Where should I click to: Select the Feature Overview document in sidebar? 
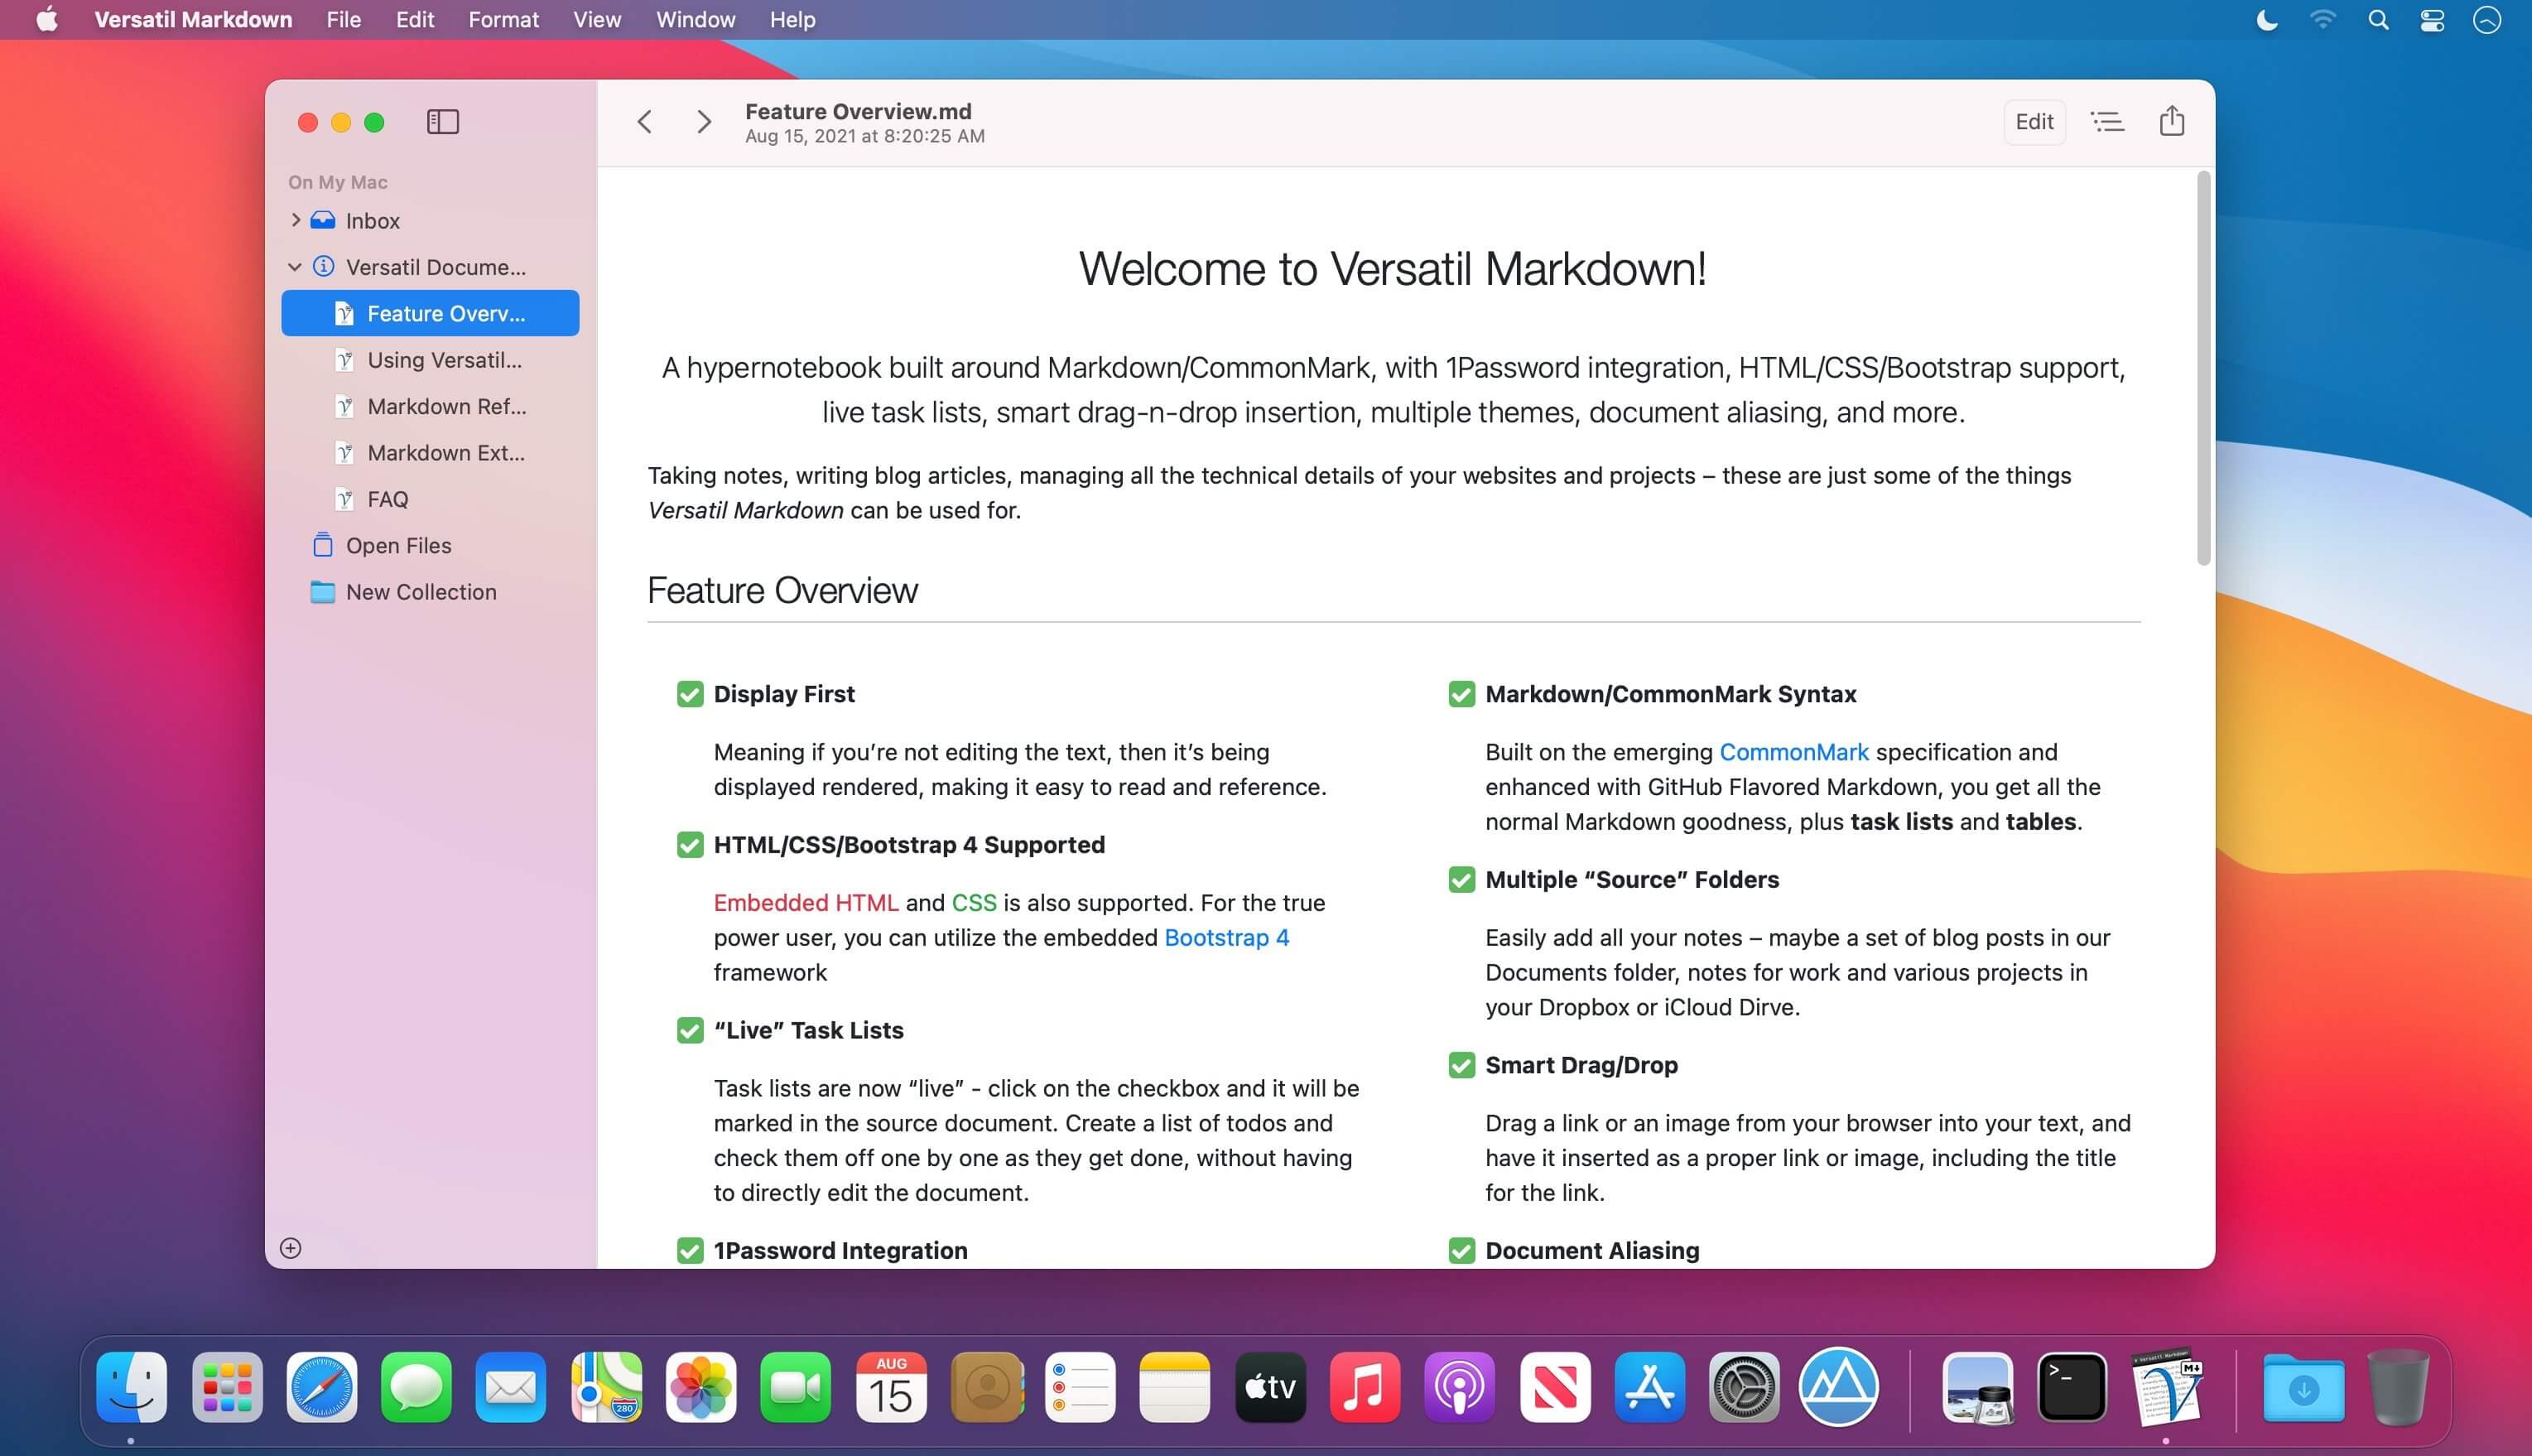pyautogui.click(x=430, y=313)
